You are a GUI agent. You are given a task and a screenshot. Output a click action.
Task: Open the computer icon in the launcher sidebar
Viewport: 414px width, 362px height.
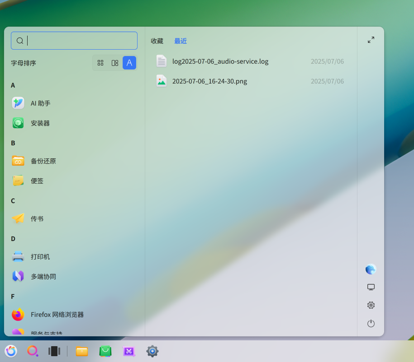(x=371, y=287)
